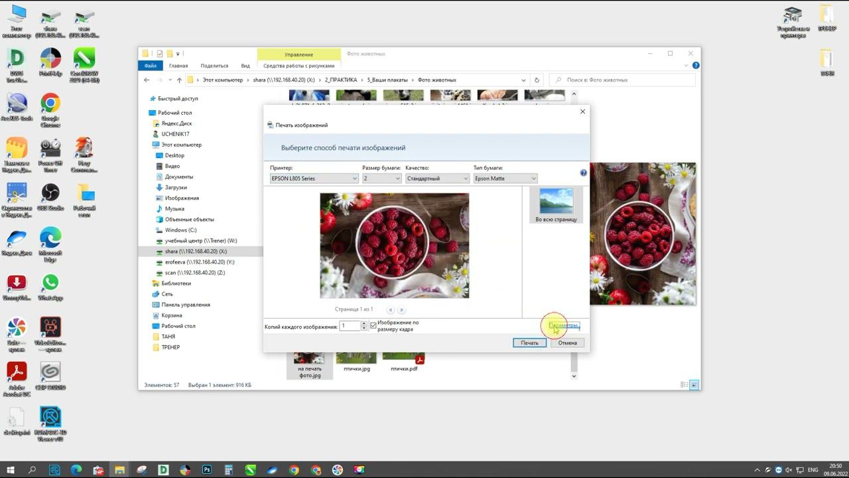Click '5_Ваши плакаты' in the address path
Viewport: 849px width, 478px height.
pos(389,80)
